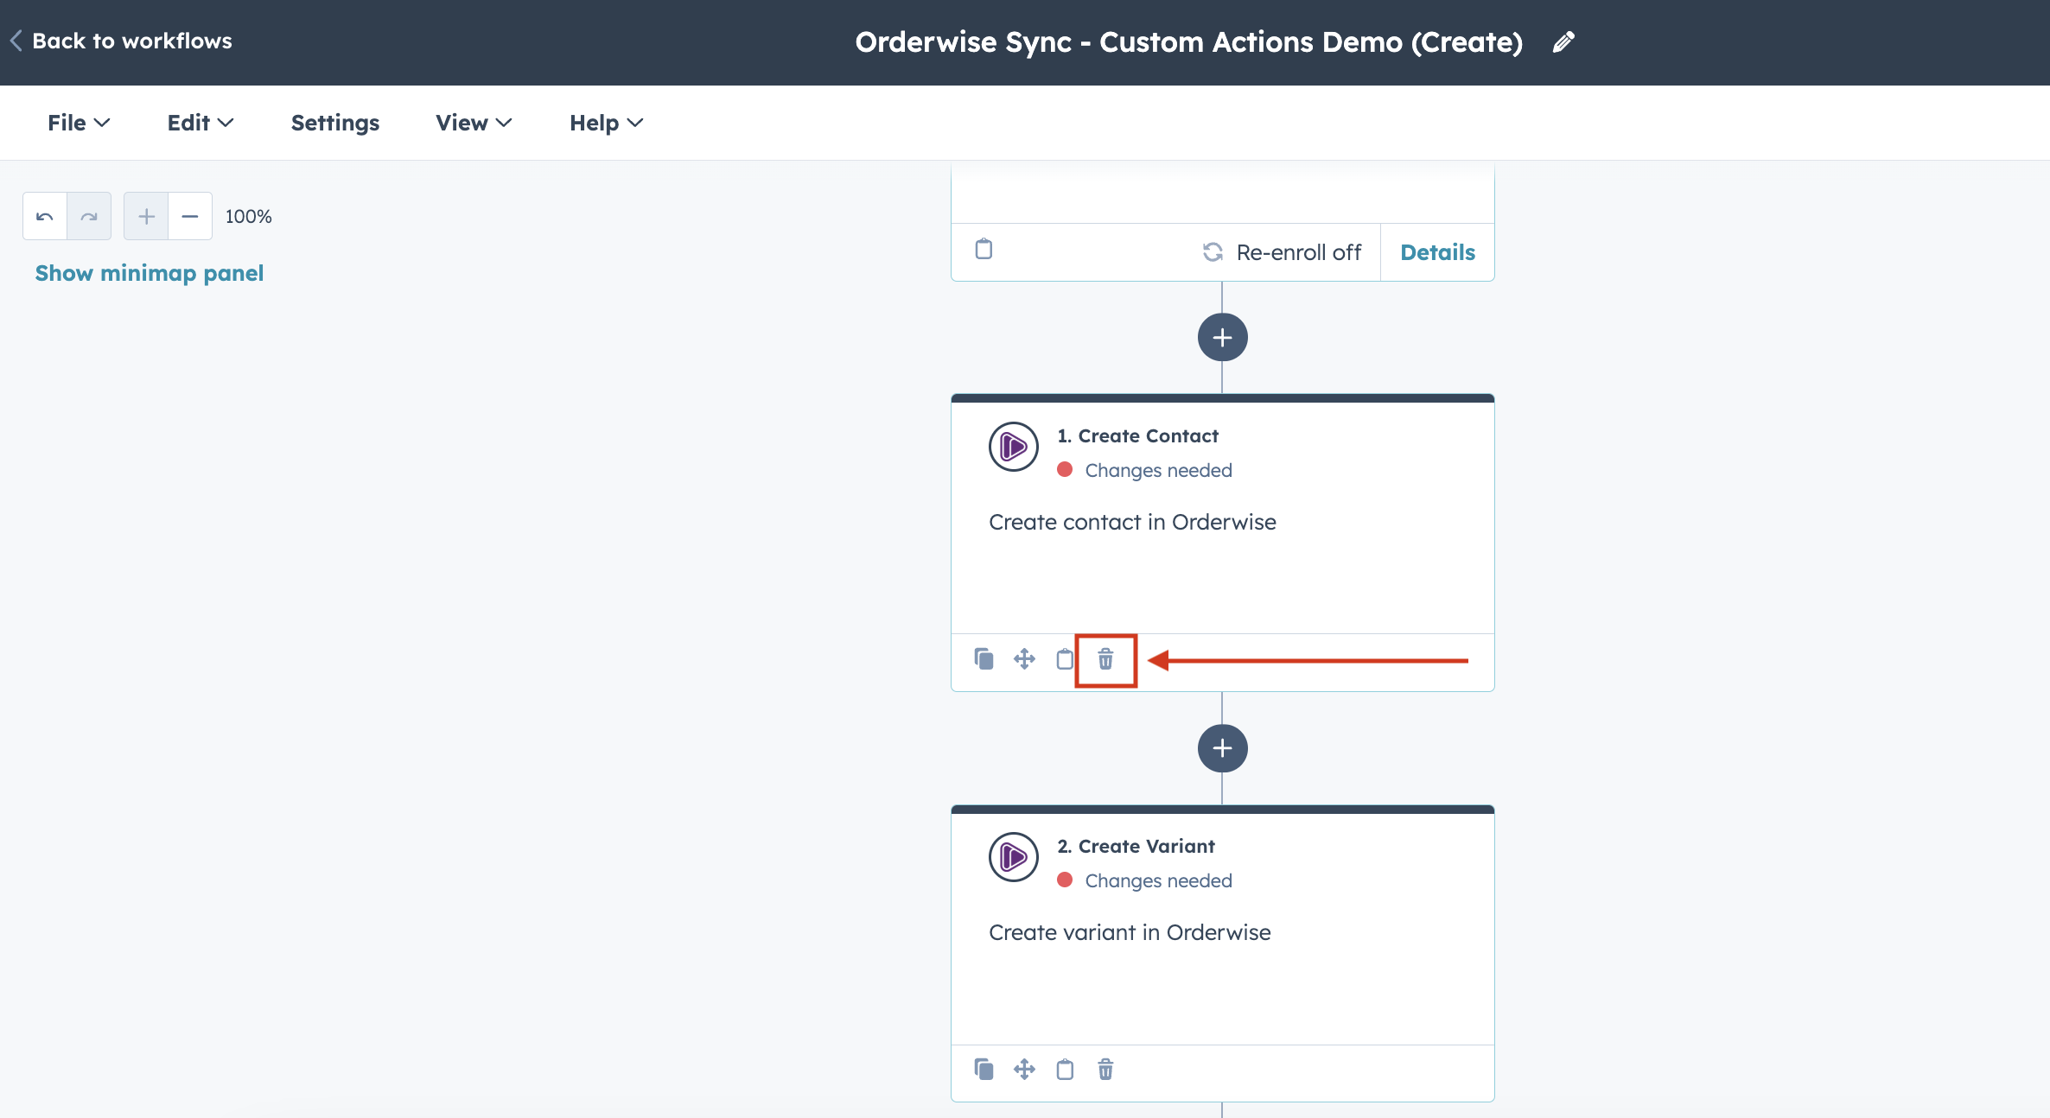This screenshot has width=2050, height=1118.
Task: Click move icon on Create Variant action
Action: [1024, 1070]
